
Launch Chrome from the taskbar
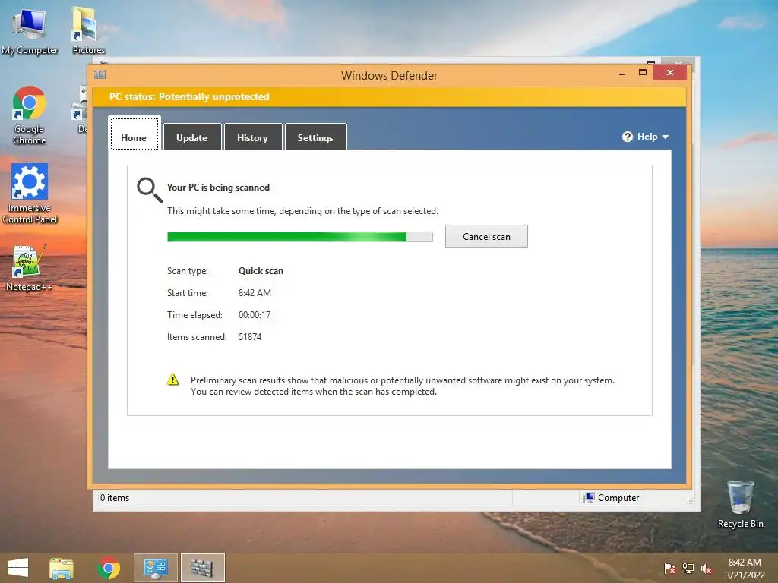(x=109, y=568)
